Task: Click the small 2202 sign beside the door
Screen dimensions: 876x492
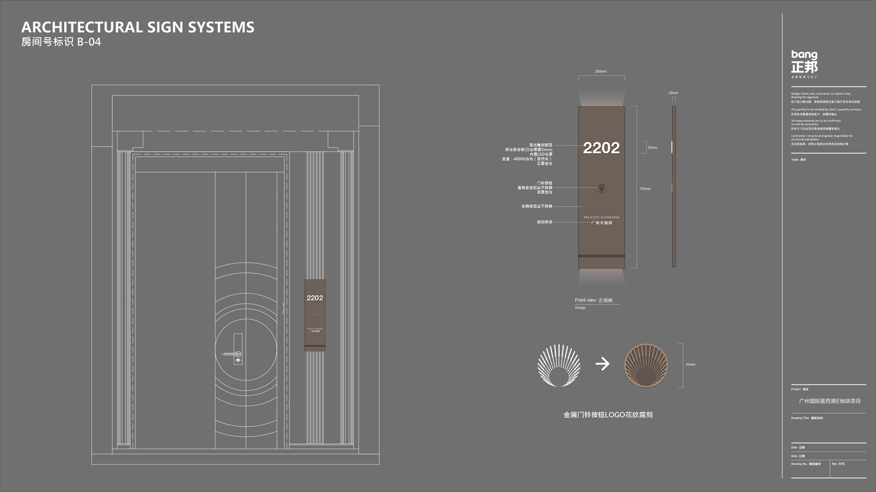Action: [x=315, y=315]
